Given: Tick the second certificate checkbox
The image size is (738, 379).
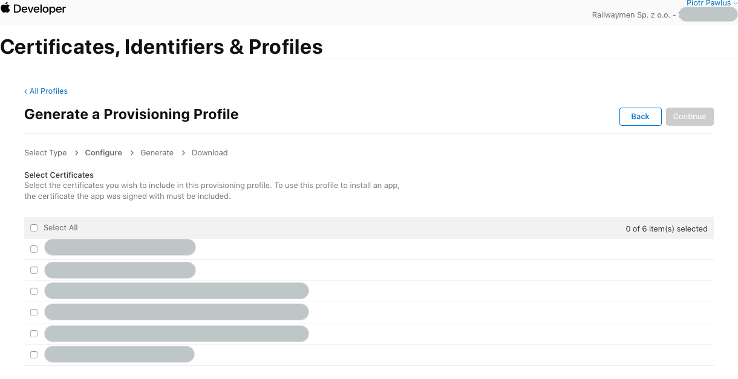Looking at the screenshot, I should [x=34, y=270].
